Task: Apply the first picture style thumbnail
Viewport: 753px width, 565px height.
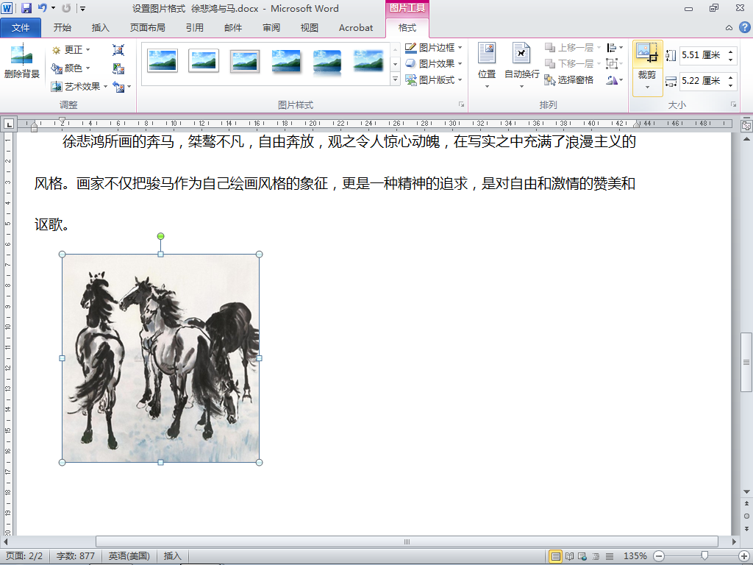Action: (163, 61)
